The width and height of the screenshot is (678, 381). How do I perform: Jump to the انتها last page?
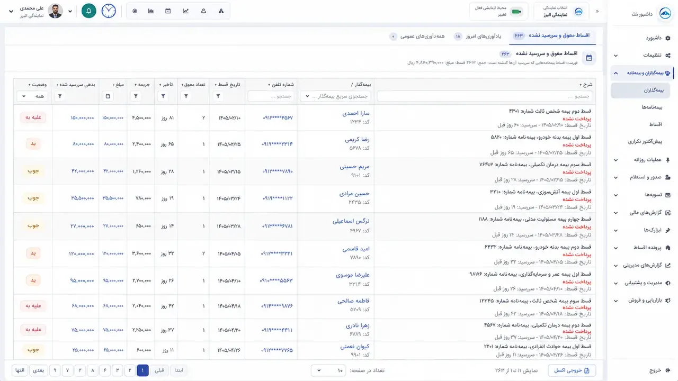(20, 370)
